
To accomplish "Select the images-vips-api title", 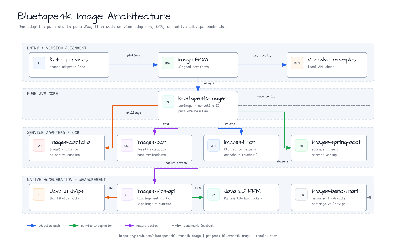I will (156, 191).
